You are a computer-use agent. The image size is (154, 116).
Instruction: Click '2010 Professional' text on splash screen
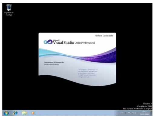85,43
